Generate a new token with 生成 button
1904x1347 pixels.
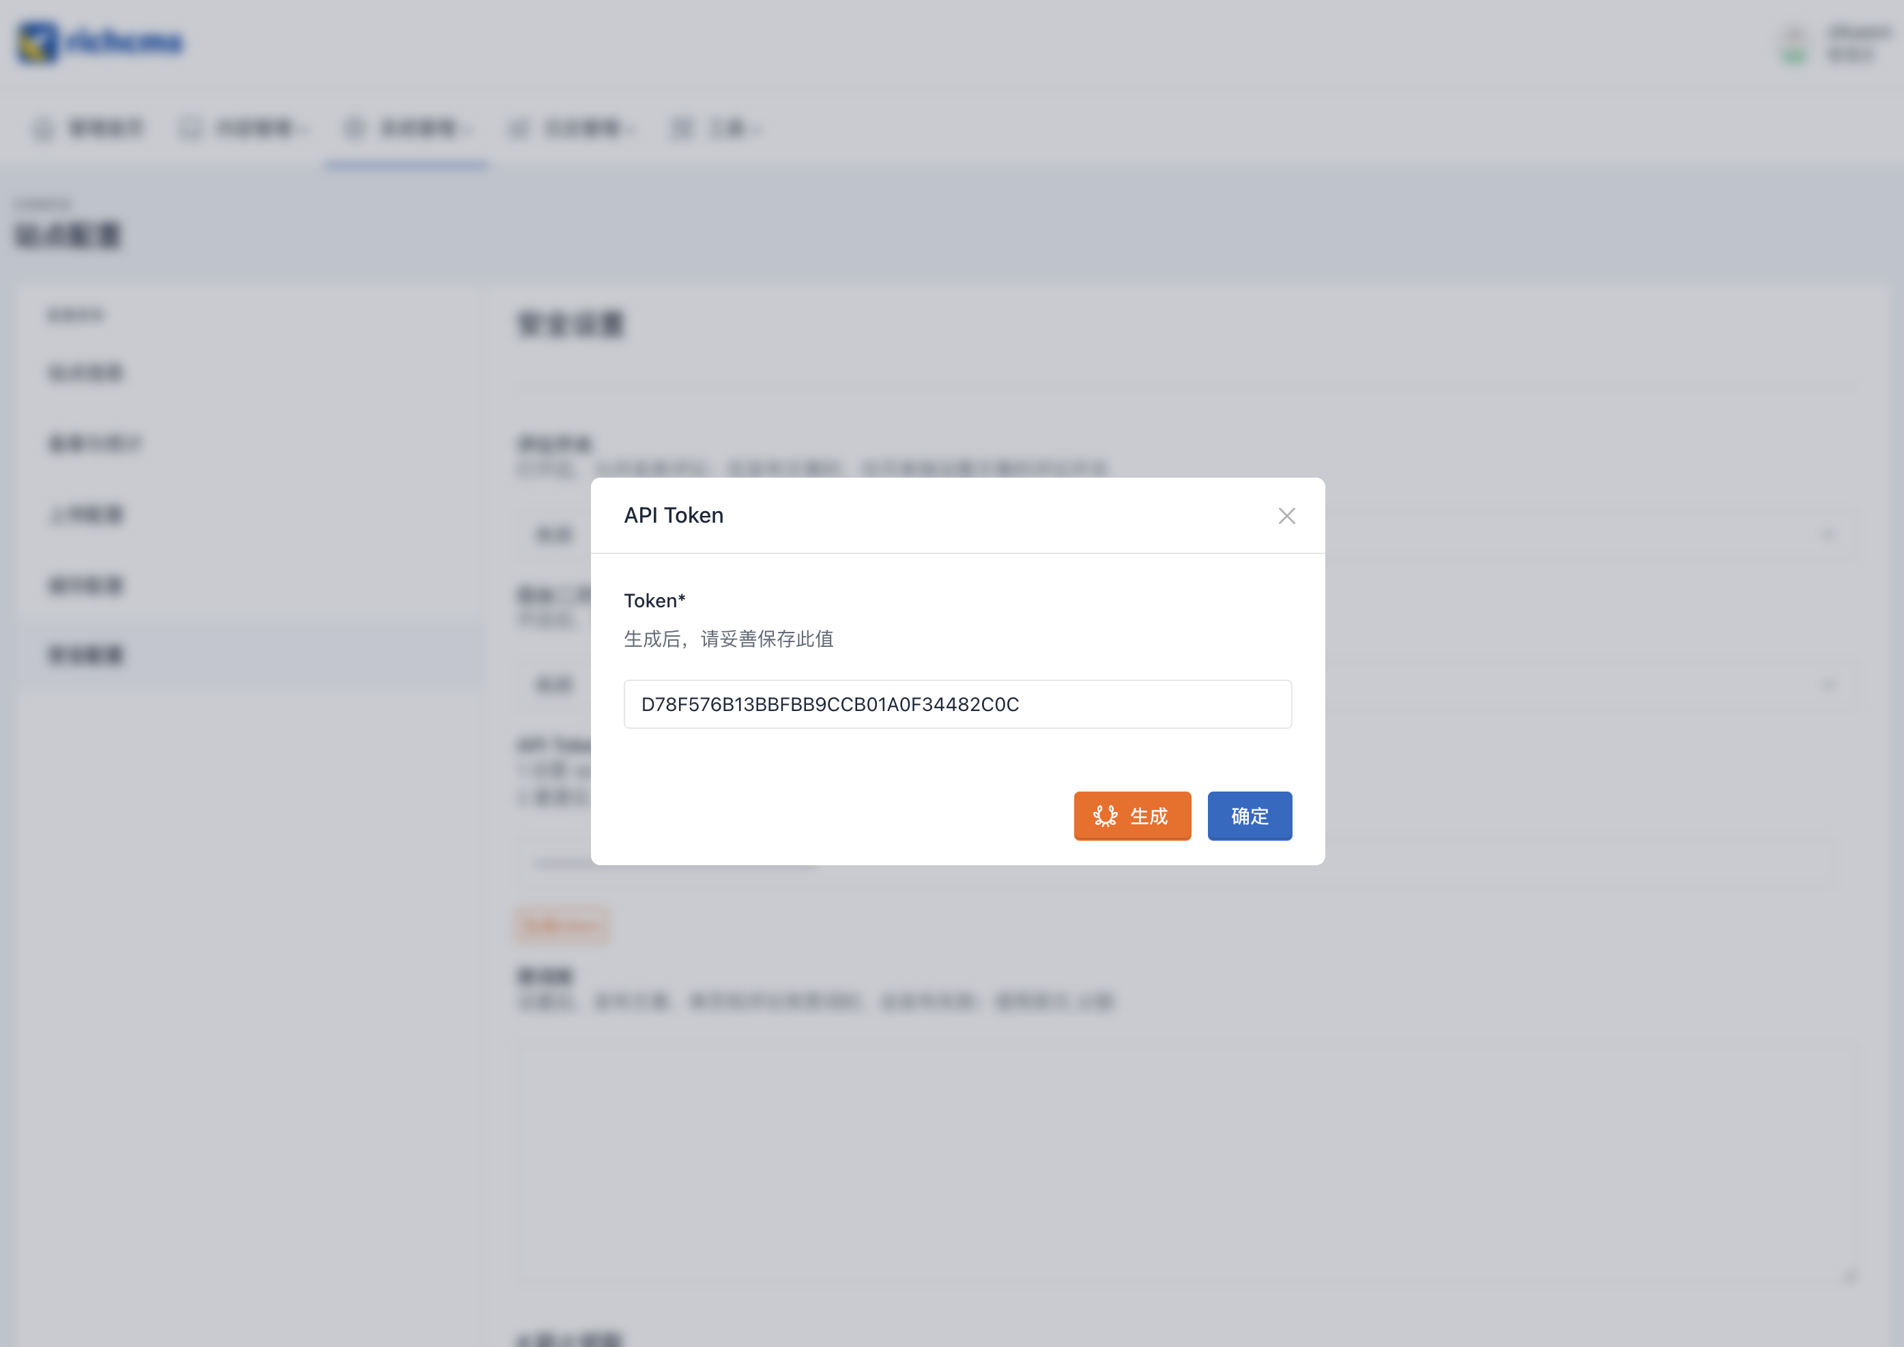click(1132, 816)
